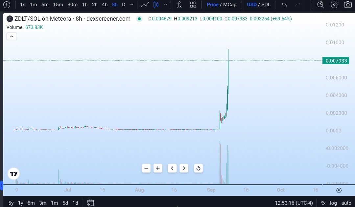Select the 1s timeframe

pos(23,5)
